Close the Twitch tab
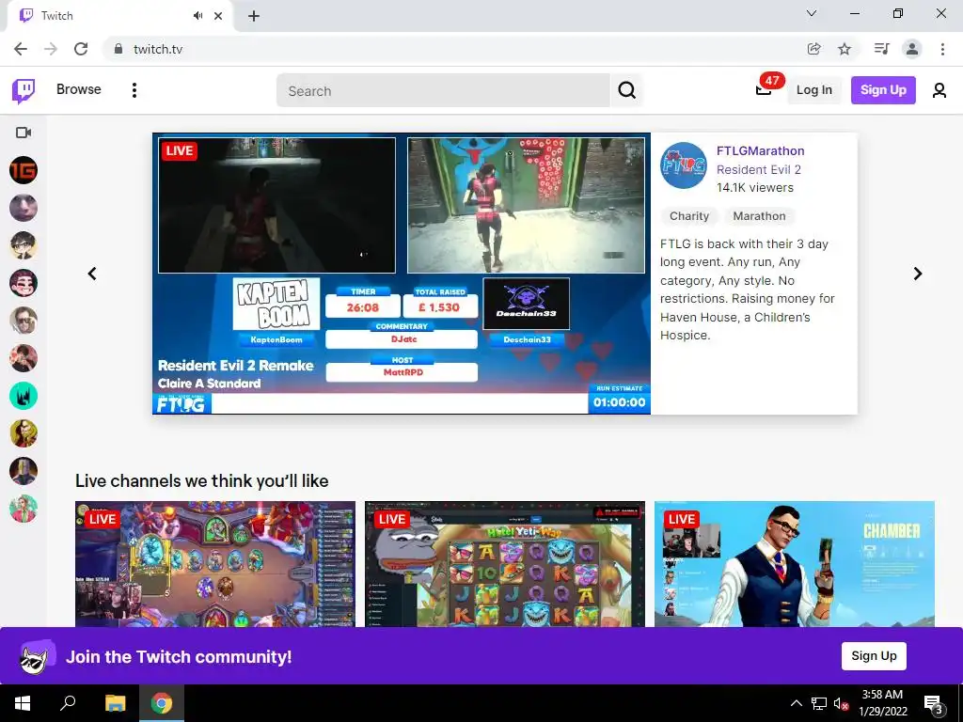Image resolution: width=963 pixels, height=722 pixels. click(218, 16)
